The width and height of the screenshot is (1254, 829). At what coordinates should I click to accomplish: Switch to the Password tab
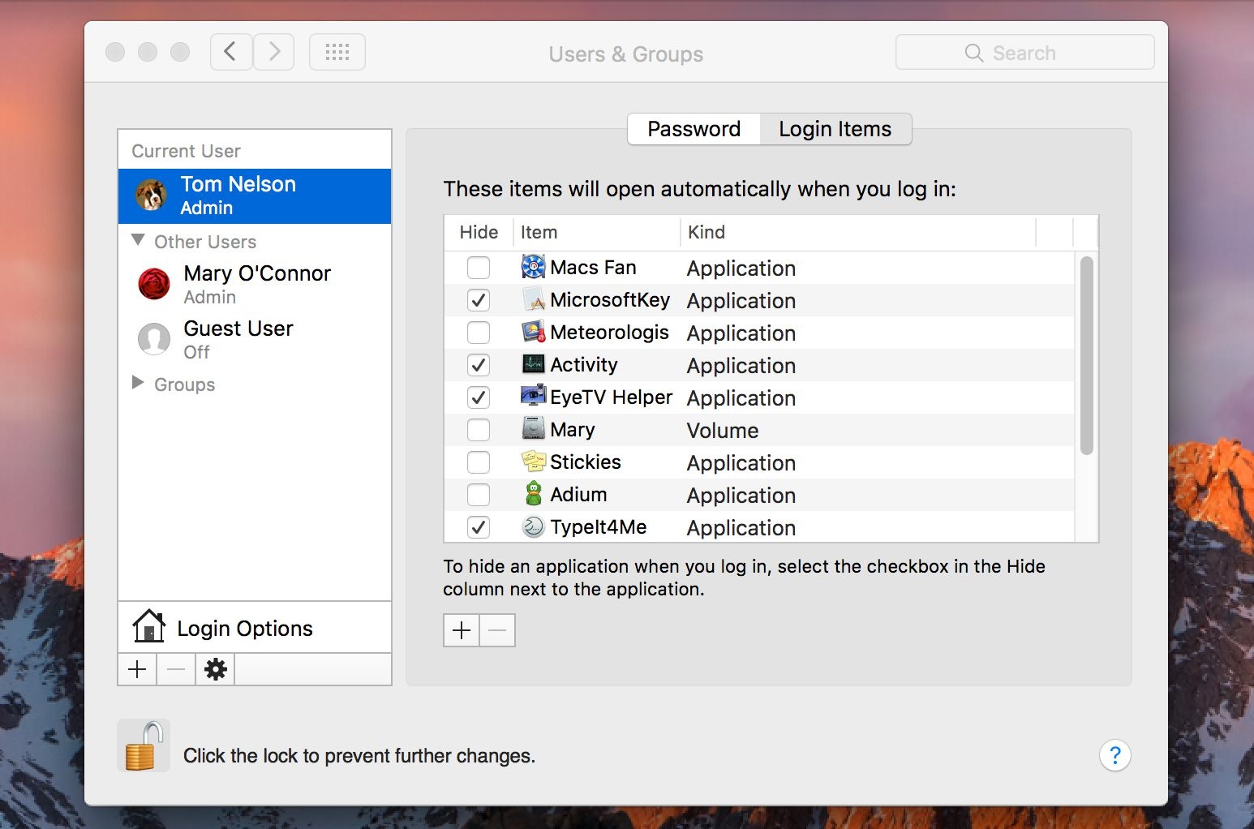coord(694,129)
